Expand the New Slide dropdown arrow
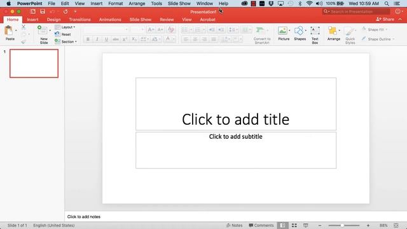 tap(50, 31)
